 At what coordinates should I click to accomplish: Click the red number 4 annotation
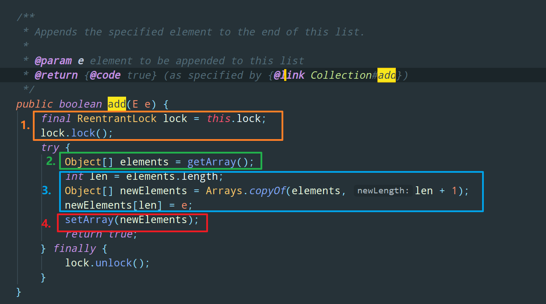coord(46,223)
